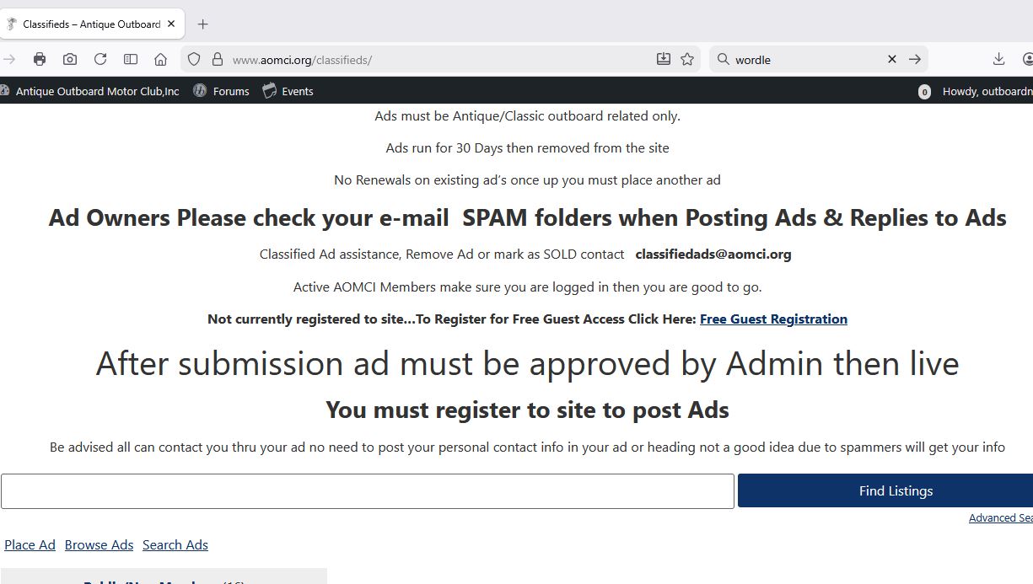
Task: Take a screenshot with the camera icon
Action: (70, 59)
